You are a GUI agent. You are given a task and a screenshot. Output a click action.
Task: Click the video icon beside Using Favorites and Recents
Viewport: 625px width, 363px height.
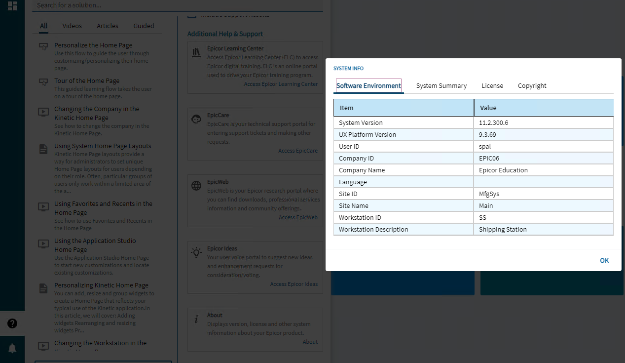[43, 207]
